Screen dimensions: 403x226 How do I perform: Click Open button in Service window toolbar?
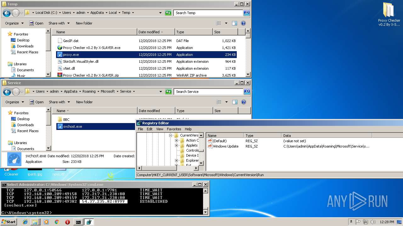click(37, 102)
